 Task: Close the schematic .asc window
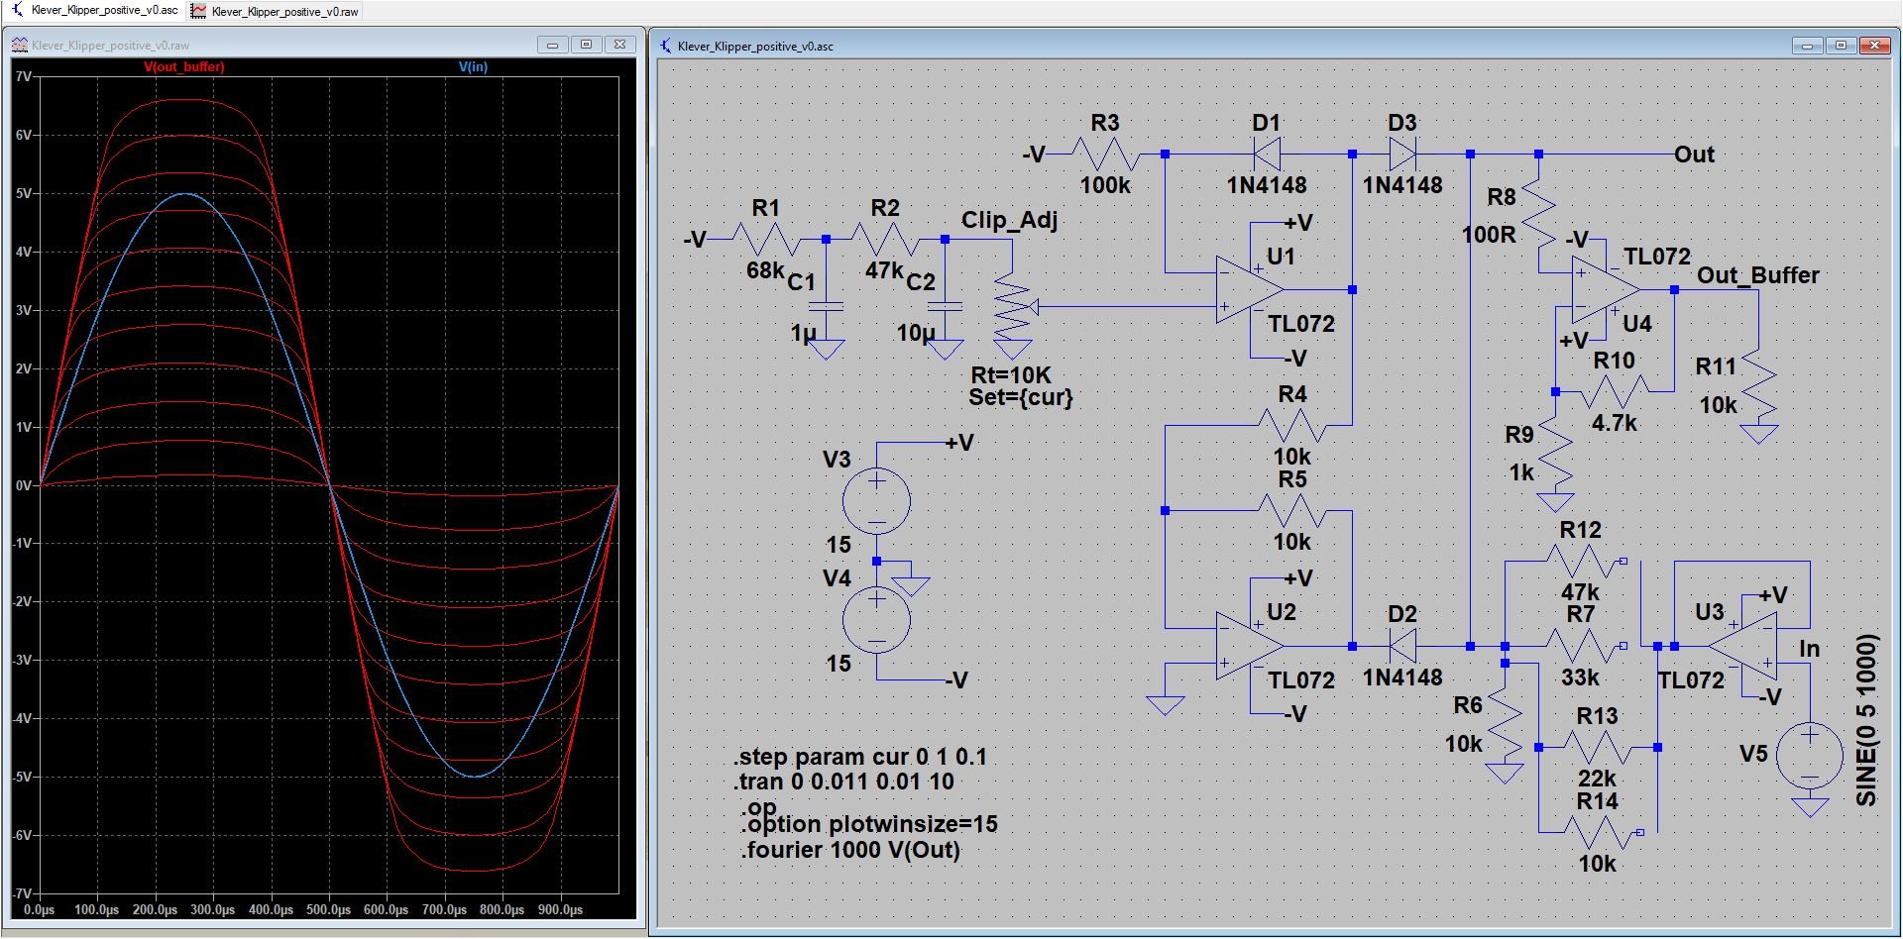[1874, 46]
